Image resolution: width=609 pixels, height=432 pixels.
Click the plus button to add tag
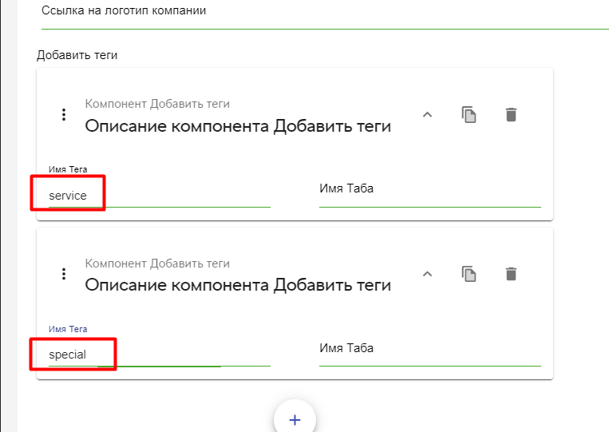tap(295, 419)
